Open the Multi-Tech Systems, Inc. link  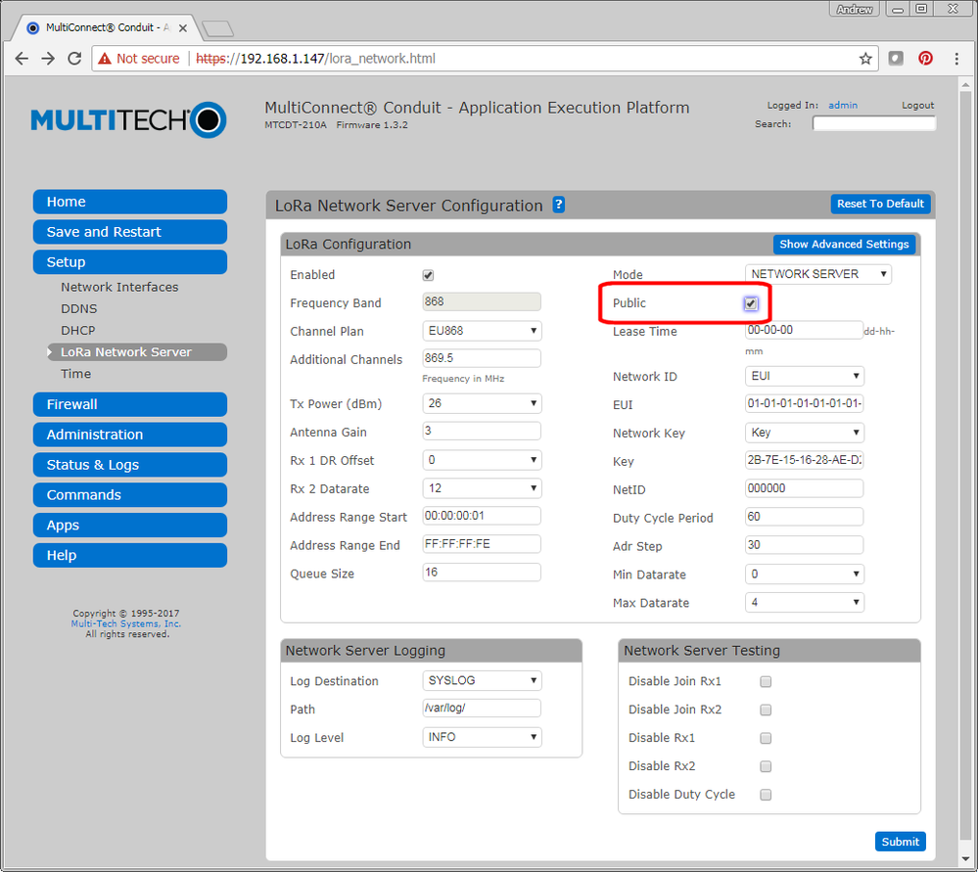click(126, 623)
